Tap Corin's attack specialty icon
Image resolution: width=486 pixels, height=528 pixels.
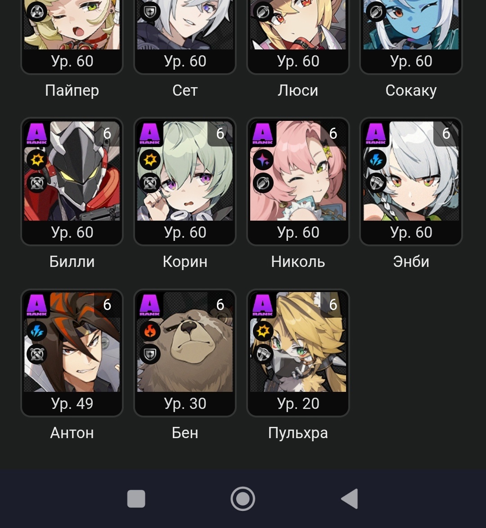point(150,183)
